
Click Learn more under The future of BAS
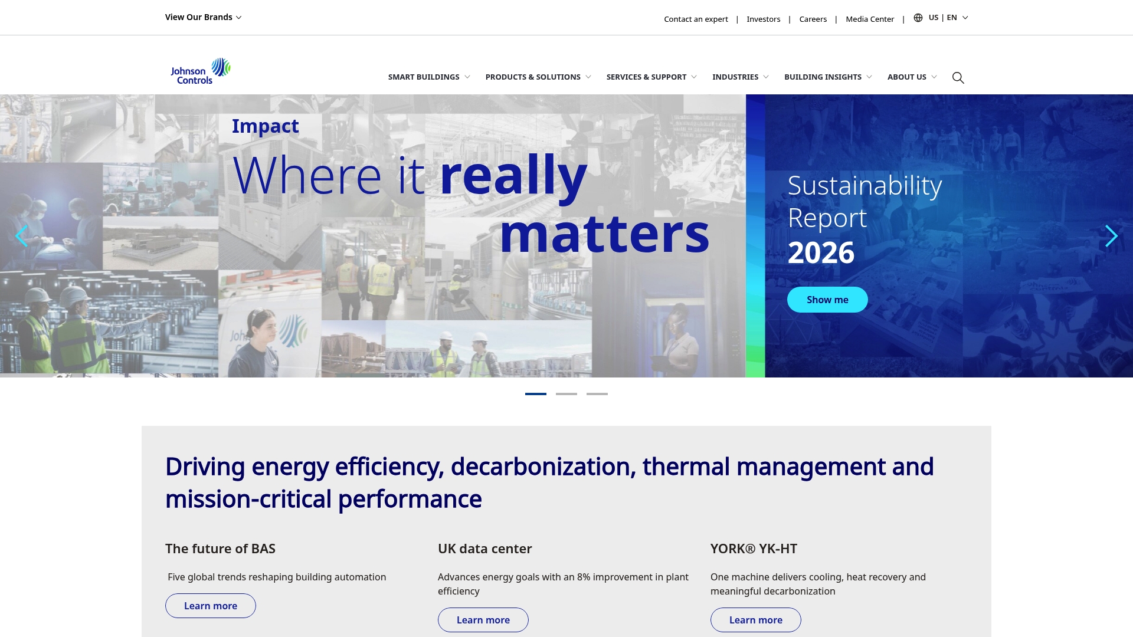(x=210, y=606)
